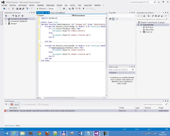Open the Debug configuration dropdown
The image size is (170, 136).
click(x=56, y=9)
